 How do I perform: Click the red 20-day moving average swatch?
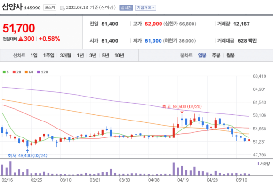pos(14,72)
